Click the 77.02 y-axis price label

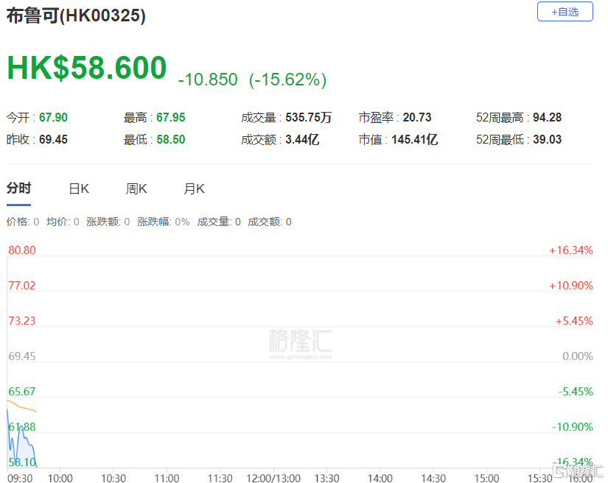point(21,286)
